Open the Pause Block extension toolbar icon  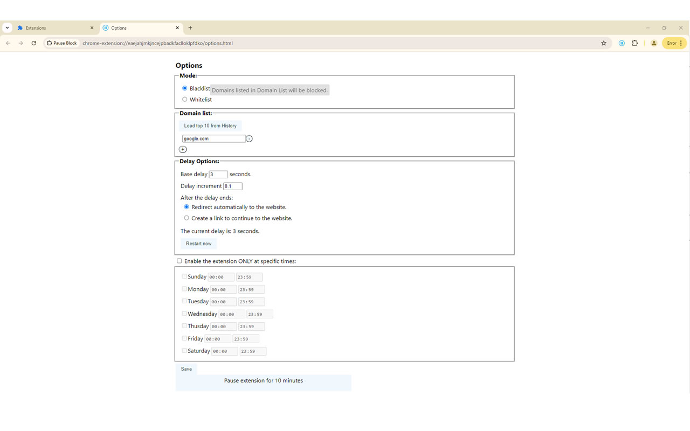click(x=622, y=43)
